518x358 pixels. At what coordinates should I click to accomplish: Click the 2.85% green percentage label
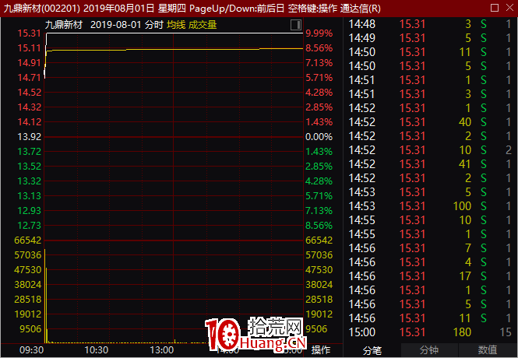tap(319, 167)
